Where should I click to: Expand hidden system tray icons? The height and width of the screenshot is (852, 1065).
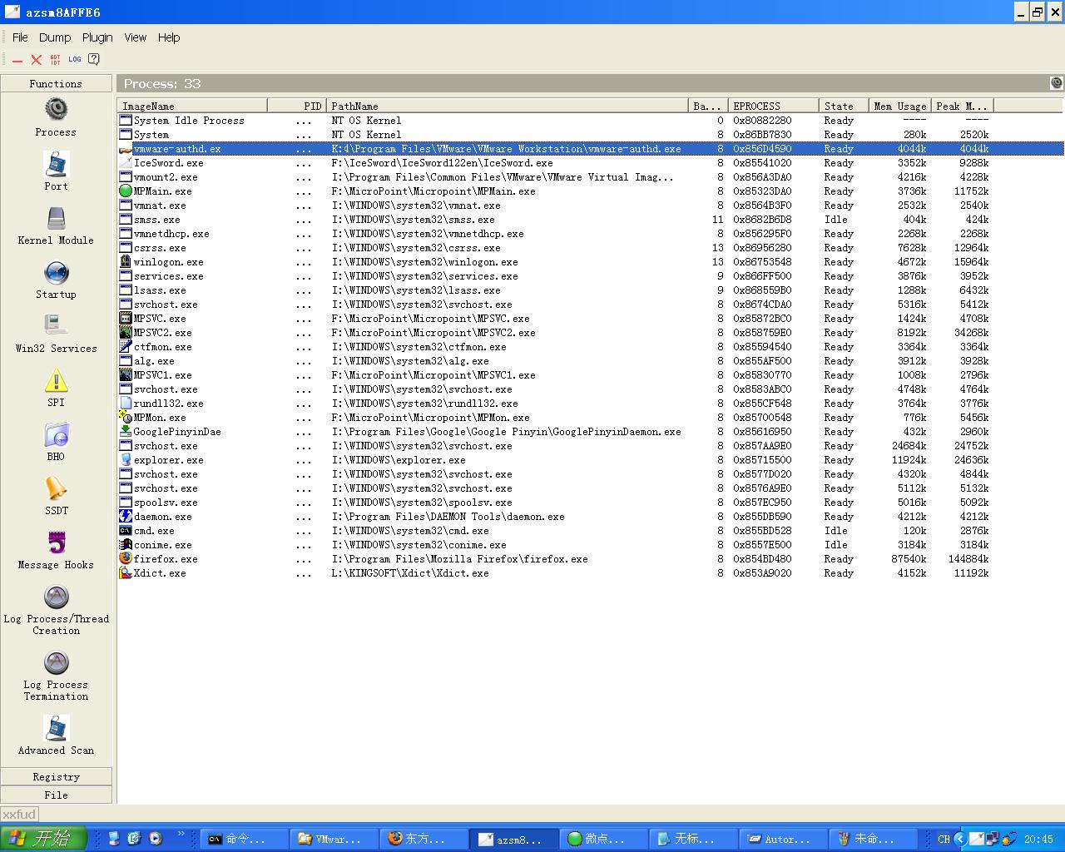(960, 839)
